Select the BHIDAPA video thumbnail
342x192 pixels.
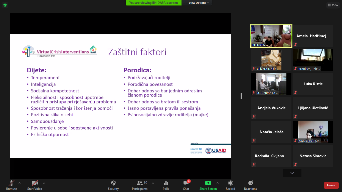pyautogui.click(x=271, y=36)
